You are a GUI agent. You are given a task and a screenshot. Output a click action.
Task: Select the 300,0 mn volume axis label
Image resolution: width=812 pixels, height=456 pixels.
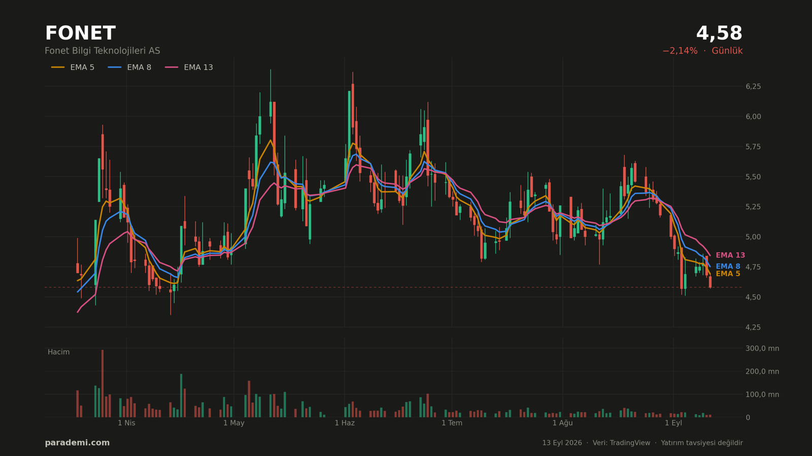[x=762, y=349]
